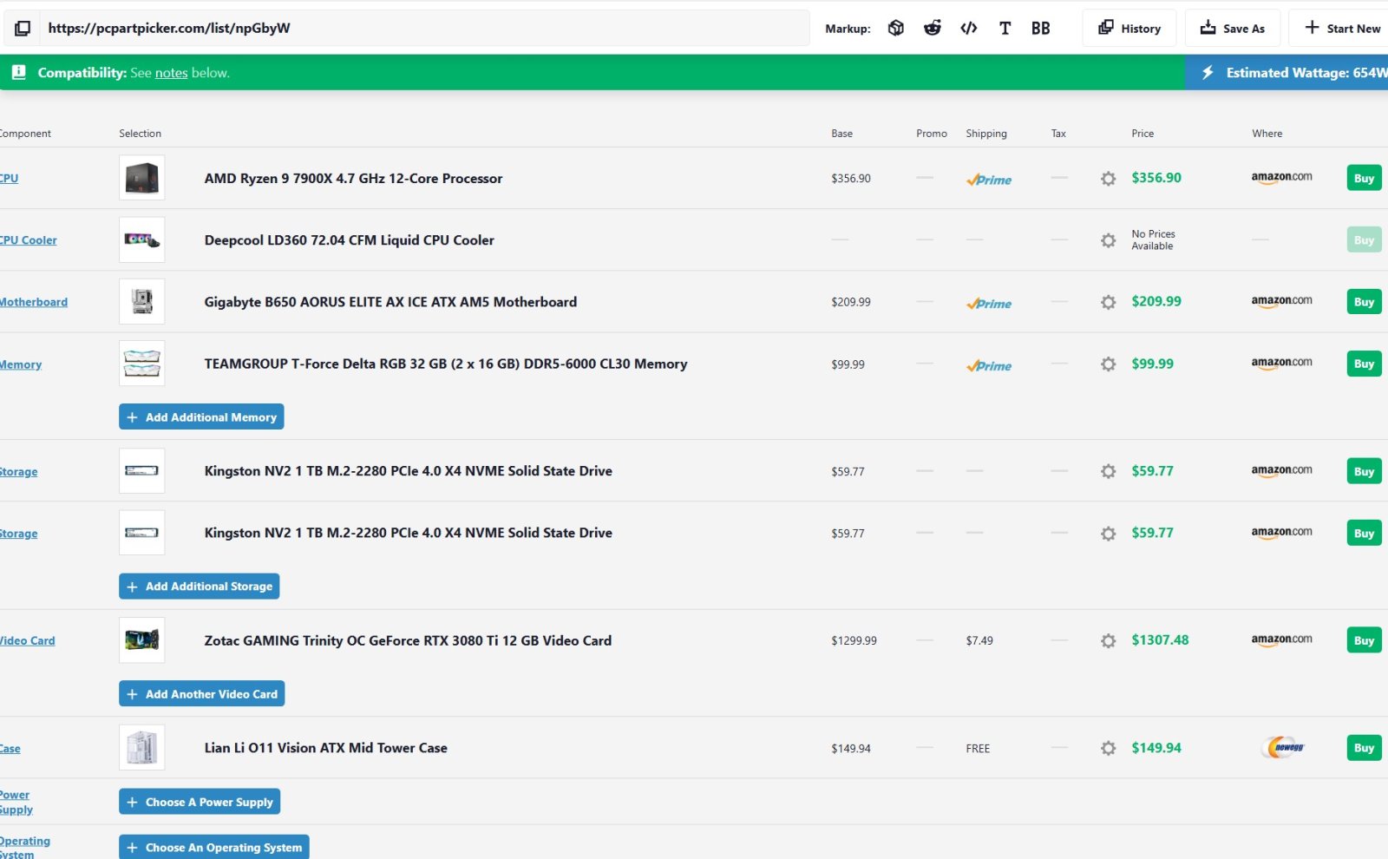Copy the list permalink icon

tap(23, 29)
